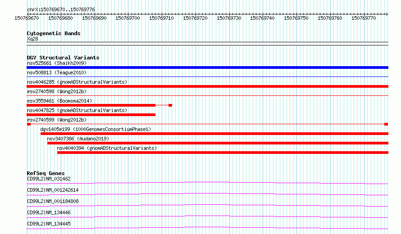Click the red nsv4047825 variant bar

[x=91, y=115]
